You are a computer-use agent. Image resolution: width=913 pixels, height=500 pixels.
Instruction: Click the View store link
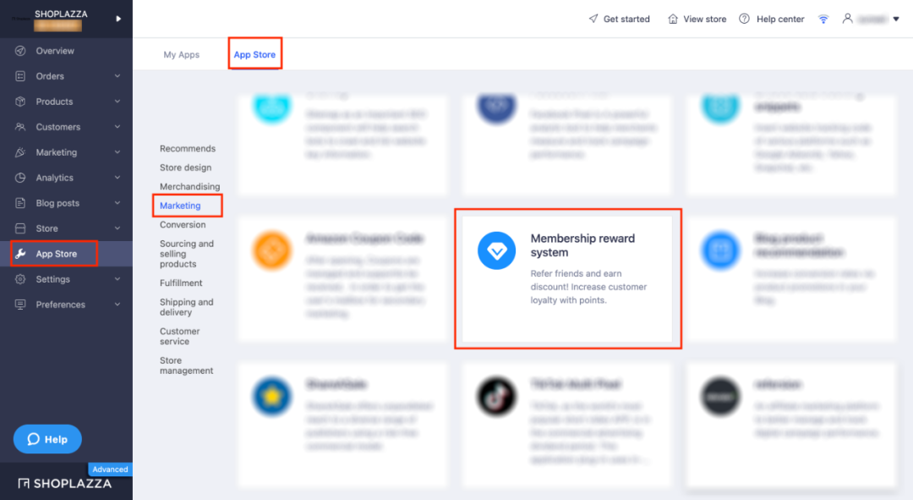704,19
